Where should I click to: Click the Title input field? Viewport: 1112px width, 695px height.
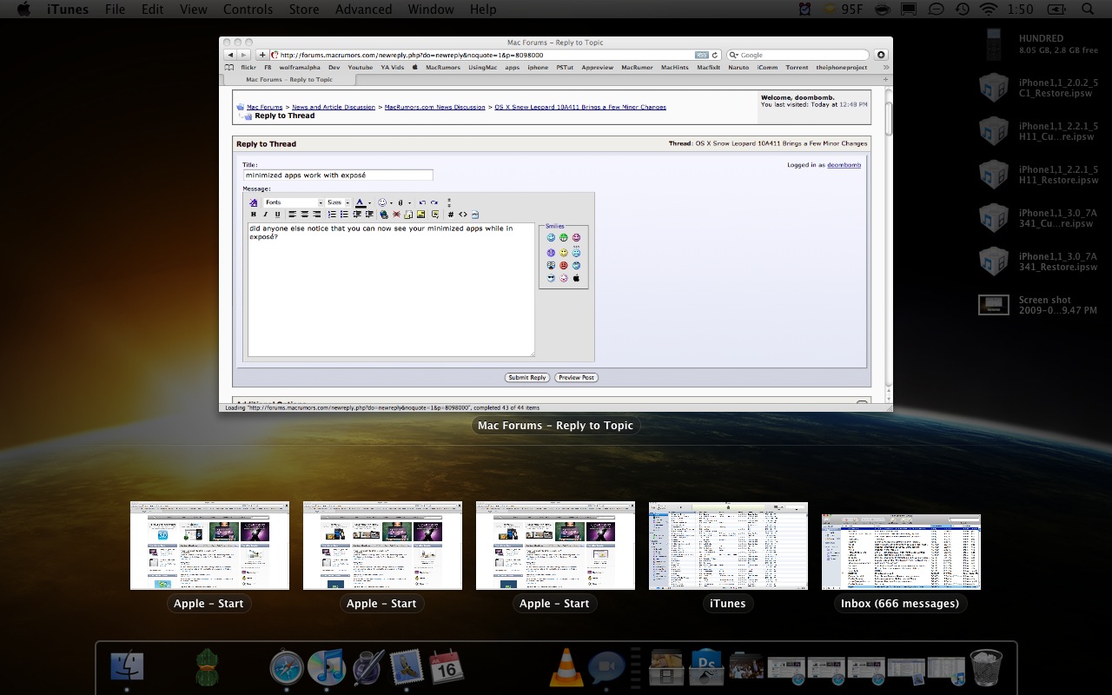coord(338,175)
